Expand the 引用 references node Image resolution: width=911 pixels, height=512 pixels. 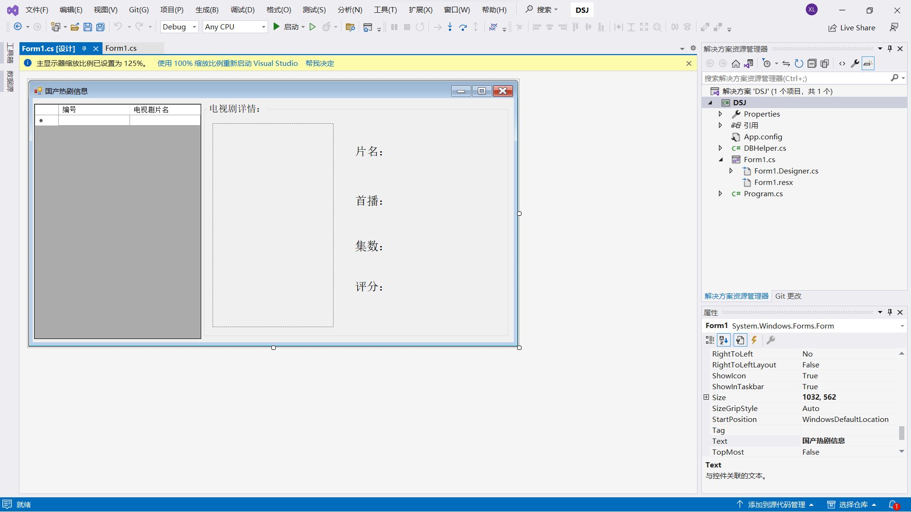[720, 125]
